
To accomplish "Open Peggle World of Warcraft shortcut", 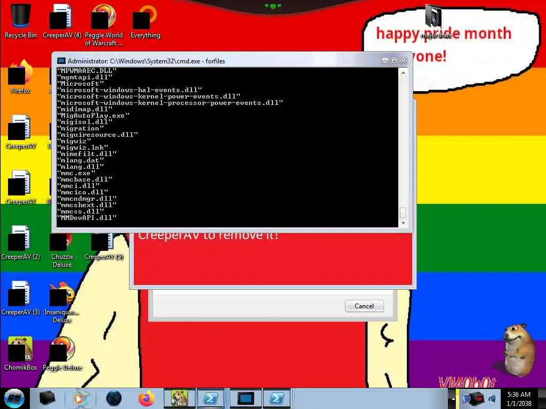I will pyautogui.click(x=103, y=24).
